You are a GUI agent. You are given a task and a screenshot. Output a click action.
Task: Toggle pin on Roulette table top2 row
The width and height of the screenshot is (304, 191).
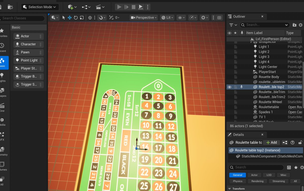click(242, 87)
